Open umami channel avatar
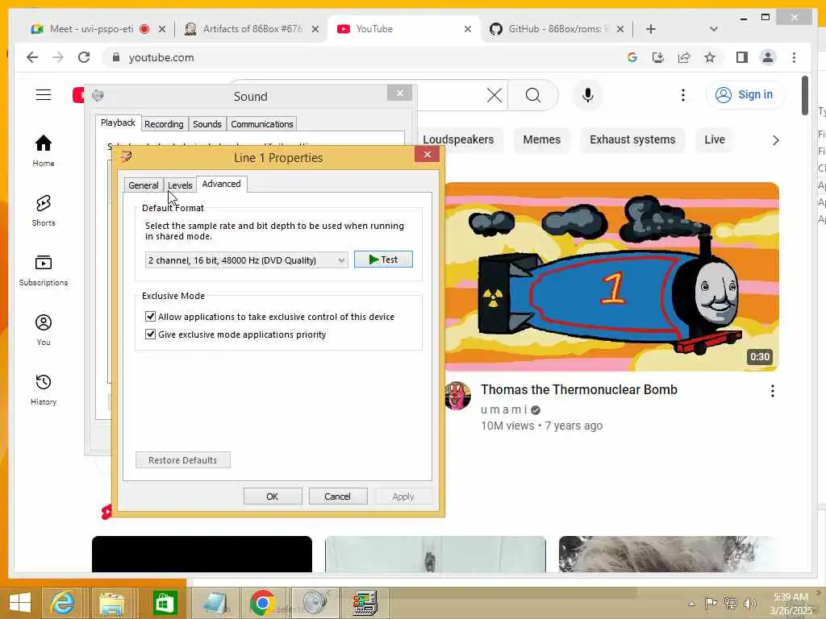The height and width of the screenshot is (619, 826). point(457,395)
